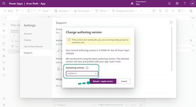Open the Comments icon
The width and height of the screenshot is (196, 107).
167,11
